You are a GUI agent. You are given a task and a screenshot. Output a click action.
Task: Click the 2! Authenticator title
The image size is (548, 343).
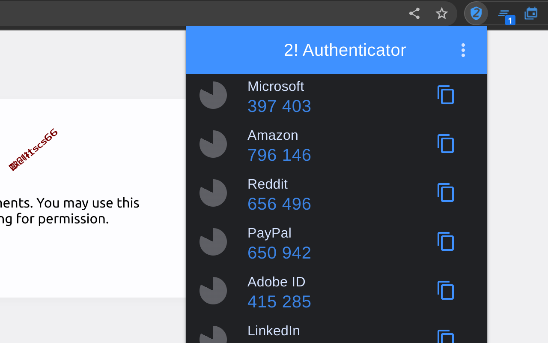coord(345,50)
